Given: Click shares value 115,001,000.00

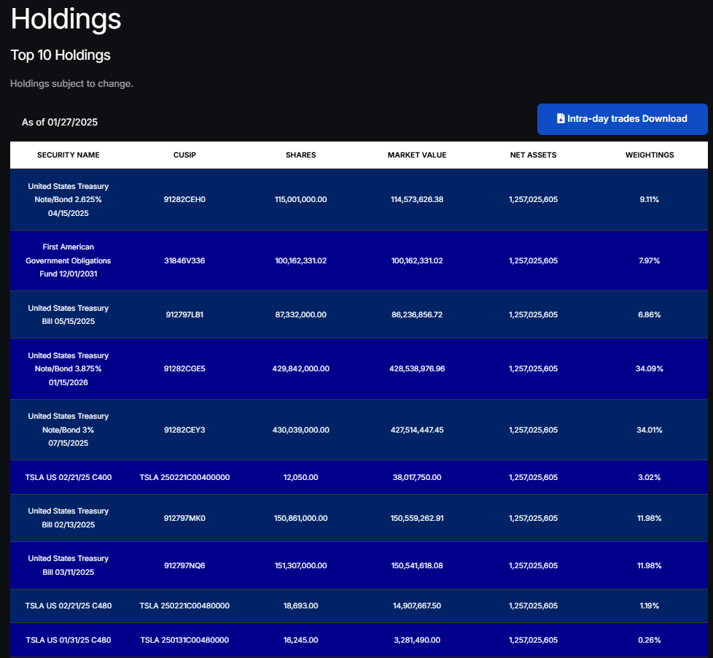Looking at the screenshot, I should pyautogui.click(x=300, y=199).
